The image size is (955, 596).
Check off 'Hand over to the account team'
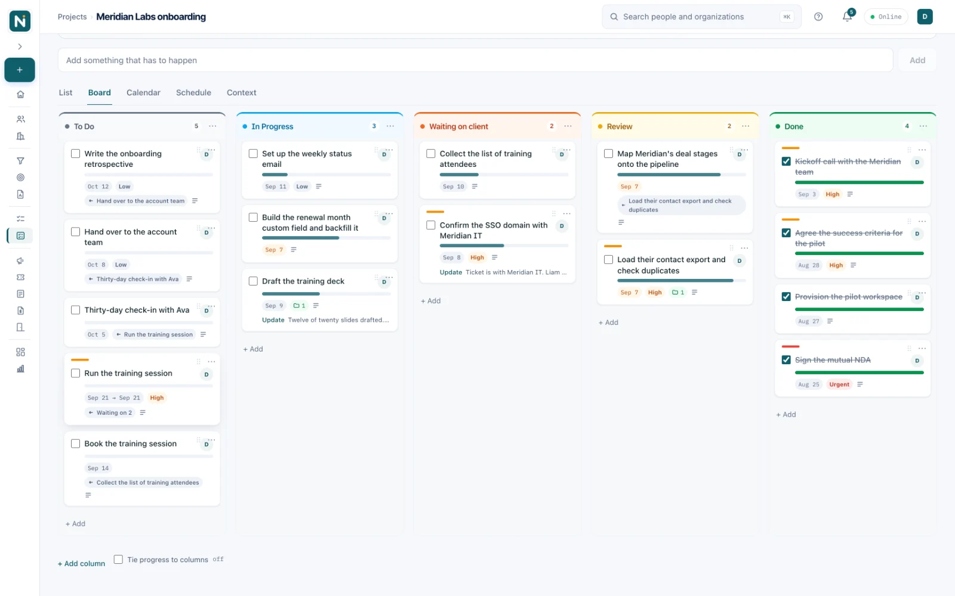pos(76,232)
